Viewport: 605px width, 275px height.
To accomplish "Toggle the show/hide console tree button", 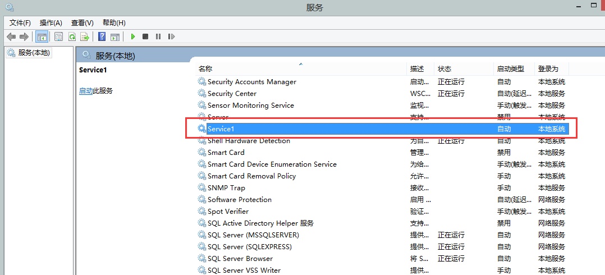I will pos(42,36).
